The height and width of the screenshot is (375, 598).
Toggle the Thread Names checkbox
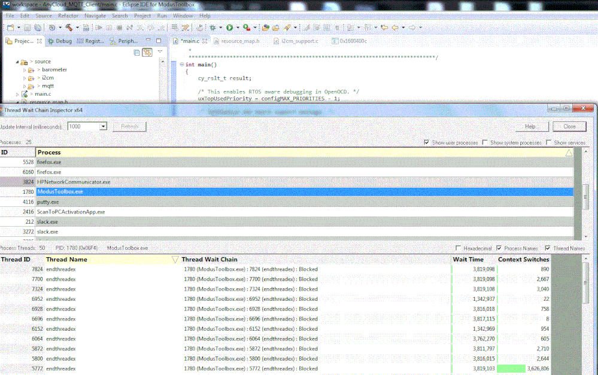[x=548, y=248]
